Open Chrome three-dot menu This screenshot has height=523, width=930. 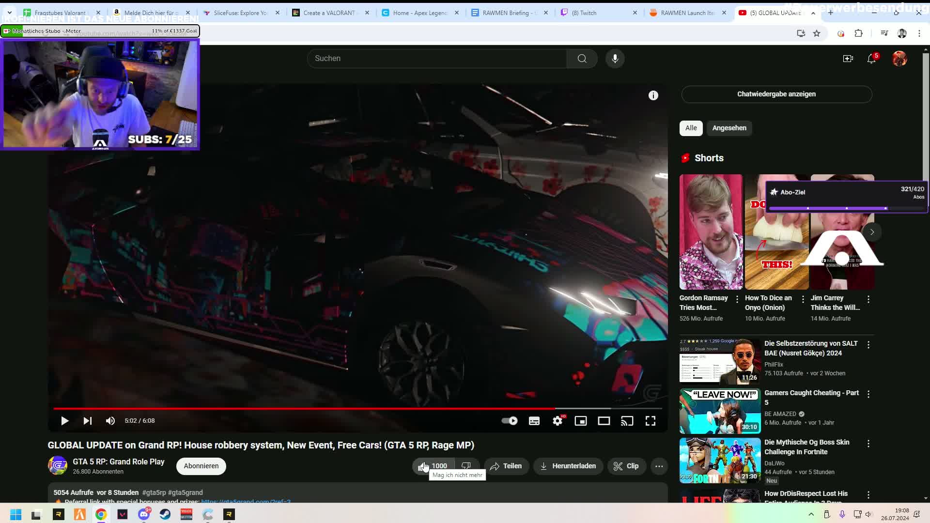point(919,33)
